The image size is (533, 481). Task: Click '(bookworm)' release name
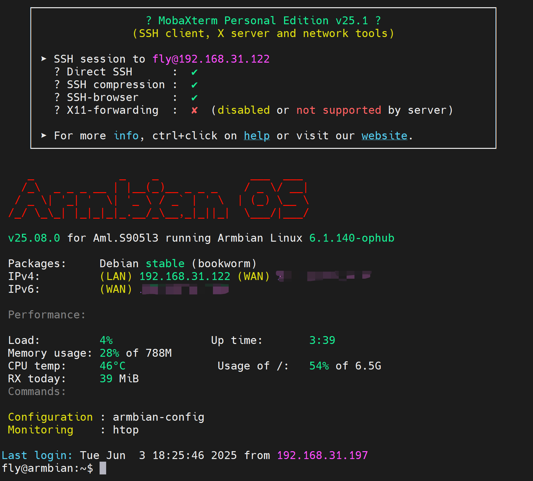tap(224, 264)
